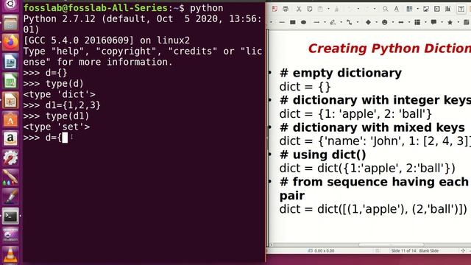Click the Fit slide to window icon
The image size is (471, 265).
click(463, 250)
